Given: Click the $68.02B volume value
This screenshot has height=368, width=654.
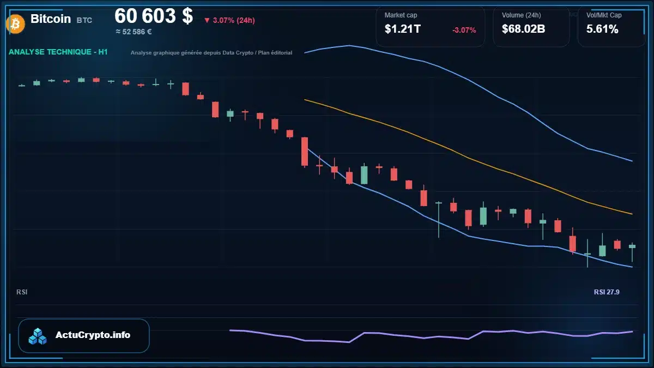Looking at the screenshot, I should 523,29.
